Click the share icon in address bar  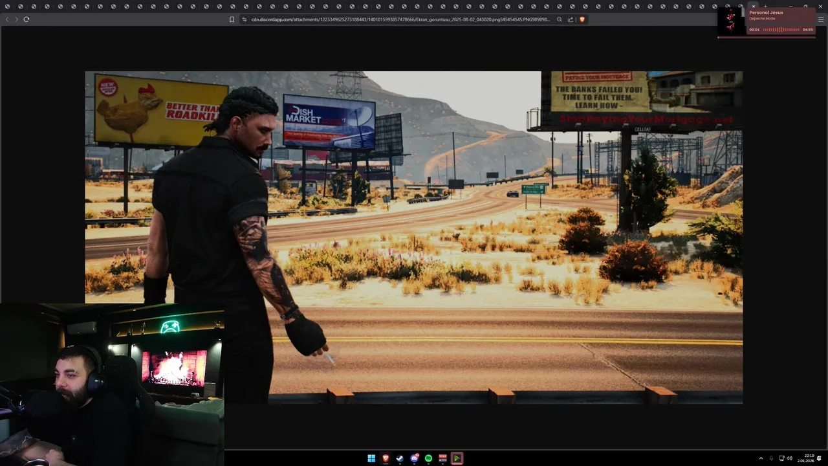[571, 19]
